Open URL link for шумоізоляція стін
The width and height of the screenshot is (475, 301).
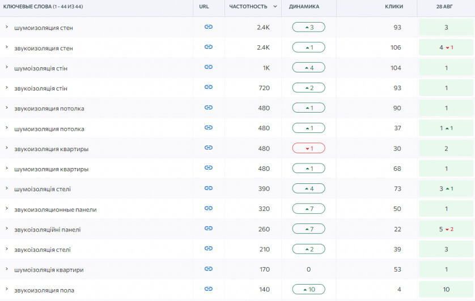pyautogui.click(x=209, y=67)
